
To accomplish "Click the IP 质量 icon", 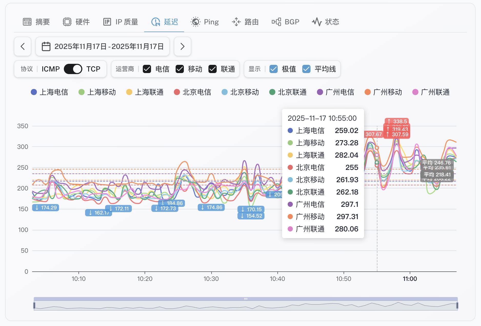I will [107, 22].
